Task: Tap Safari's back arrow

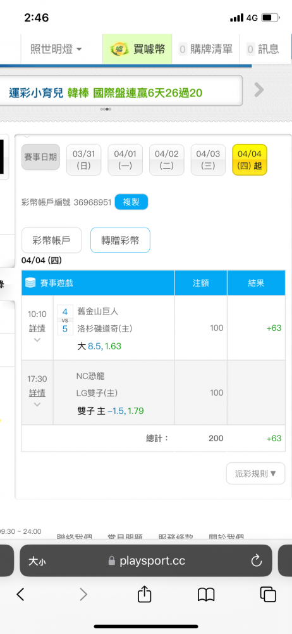Action: coord(20,595)
